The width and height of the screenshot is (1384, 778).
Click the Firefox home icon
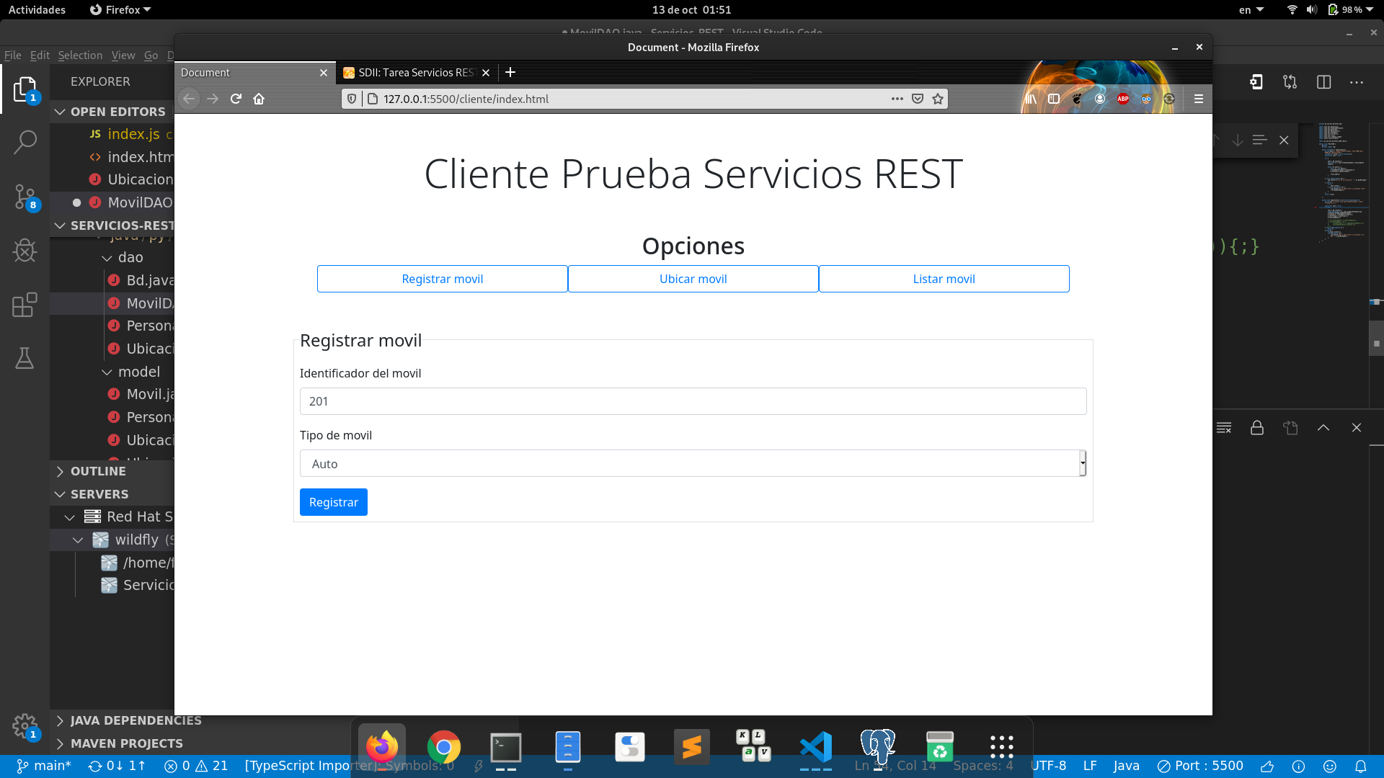(x=259, y=99)
